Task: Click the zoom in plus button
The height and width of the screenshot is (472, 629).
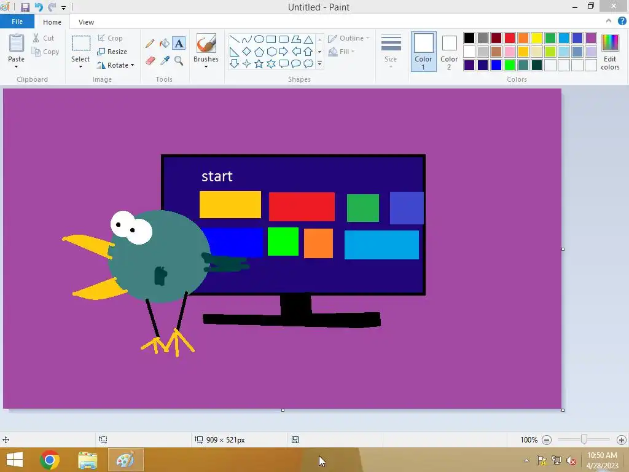Action: (x=622, y=440)
